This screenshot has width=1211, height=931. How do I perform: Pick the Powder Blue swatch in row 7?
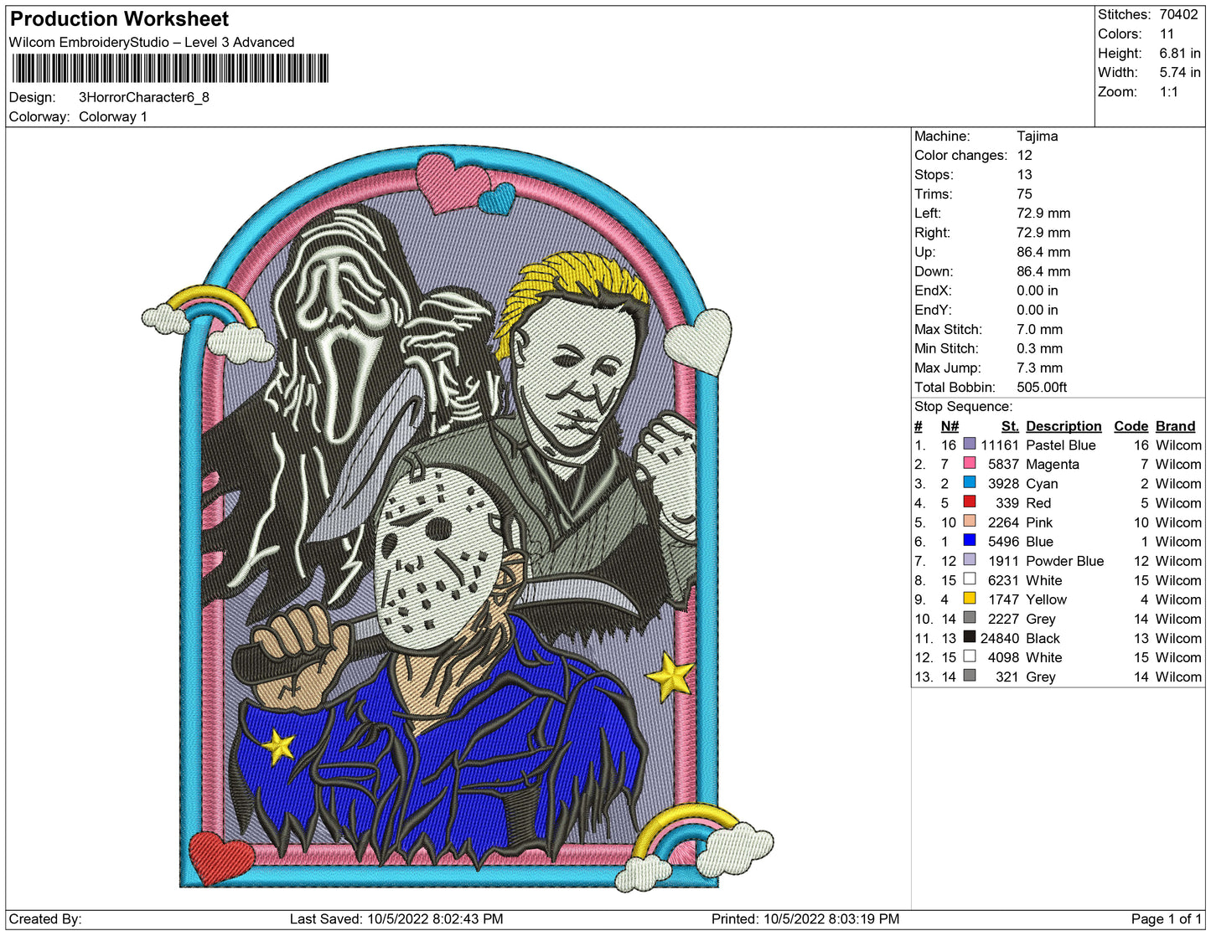[x=970, y=559]
